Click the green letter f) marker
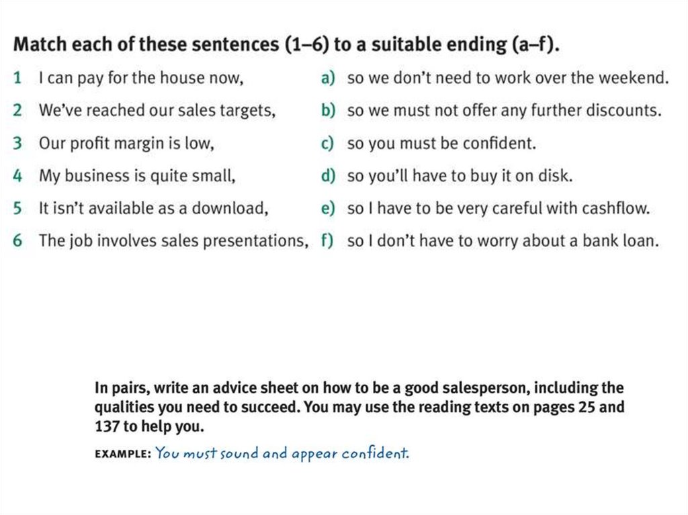 (x=327, y=240)
